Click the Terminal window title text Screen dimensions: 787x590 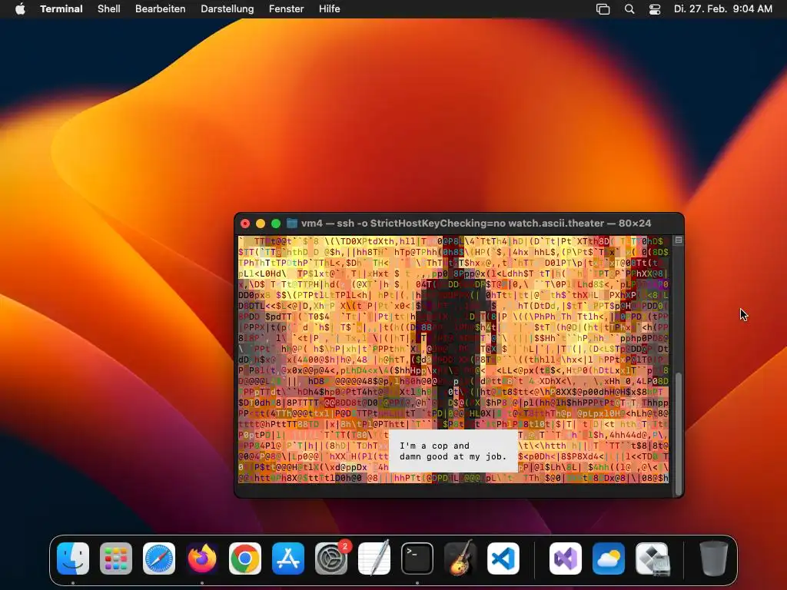477,224
